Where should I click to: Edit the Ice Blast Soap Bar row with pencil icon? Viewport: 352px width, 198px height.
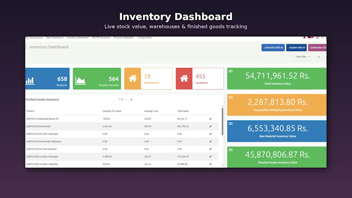point(211,164)
